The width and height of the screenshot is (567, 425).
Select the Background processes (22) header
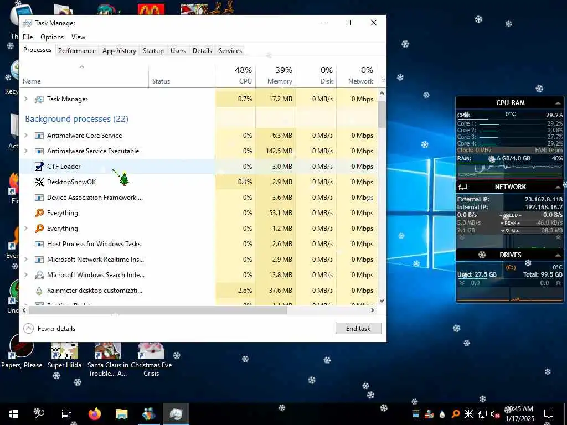[76, 119]
